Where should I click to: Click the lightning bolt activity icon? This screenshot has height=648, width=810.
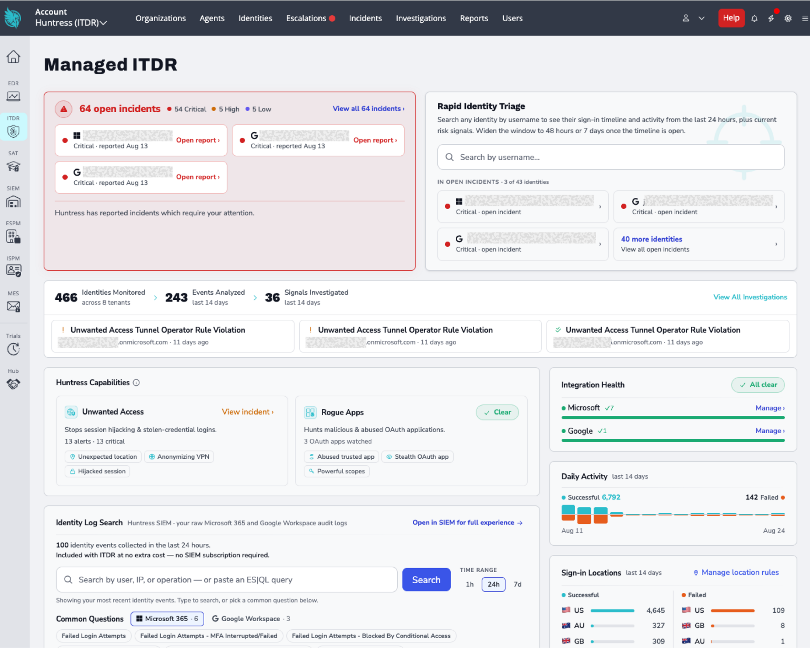pos(771,18)
